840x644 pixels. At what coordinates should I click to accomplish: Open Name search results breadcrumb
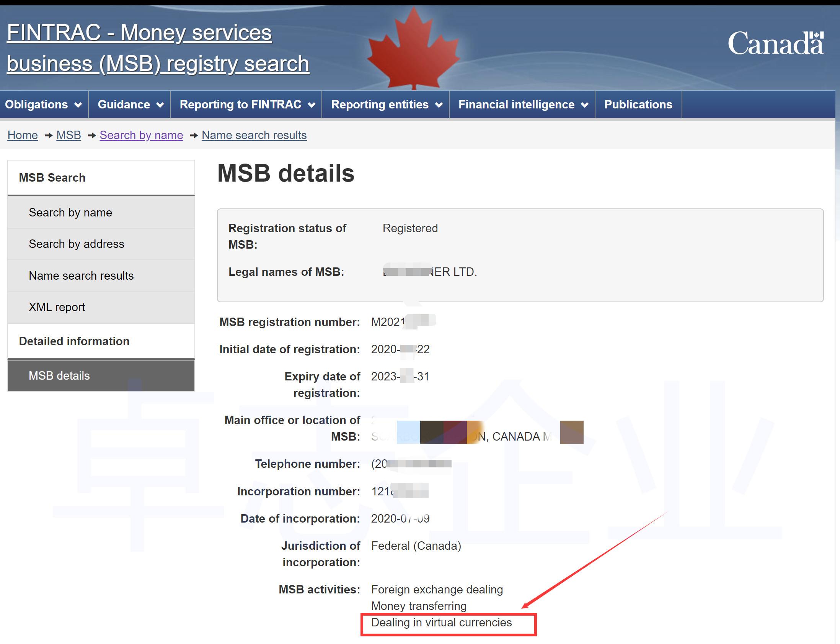[254, 135]
